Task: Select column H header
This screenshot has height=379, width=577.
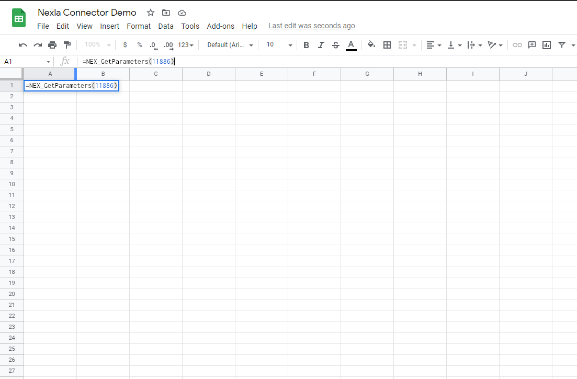Action: [x=420, y=74]
